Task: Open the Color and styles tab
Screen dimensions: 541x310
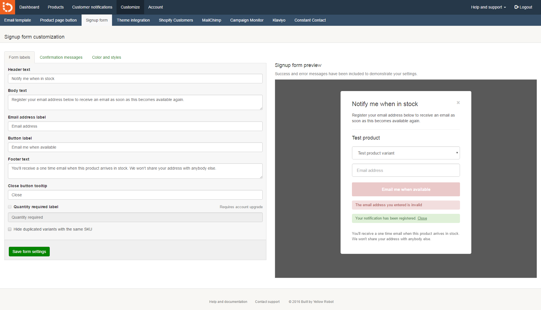Action: 107,57
